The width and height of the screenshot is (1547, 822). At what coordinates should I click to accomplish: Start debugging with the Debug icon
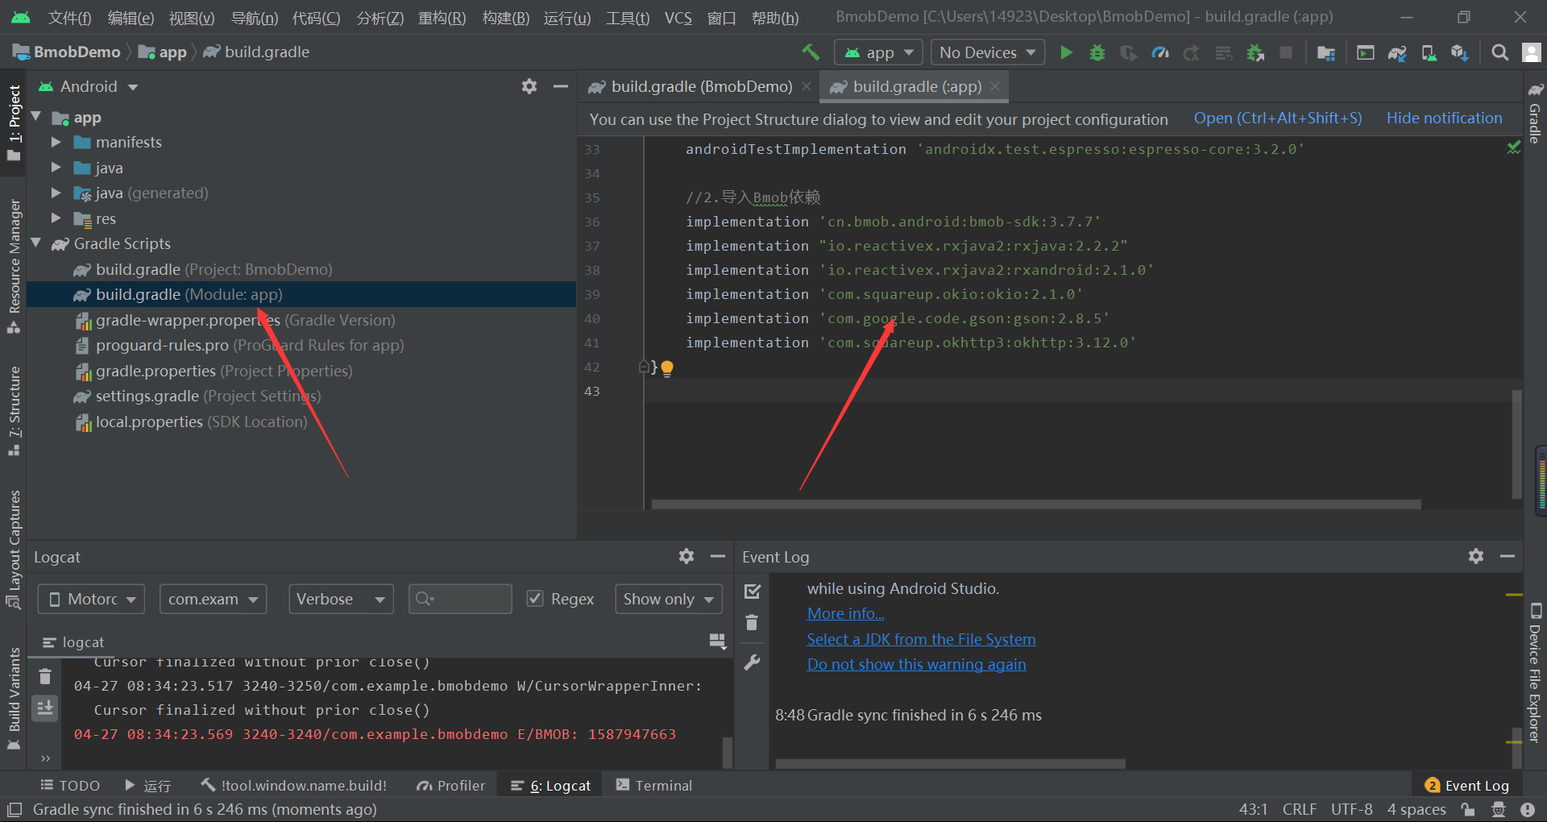(x=1097, y=52)
